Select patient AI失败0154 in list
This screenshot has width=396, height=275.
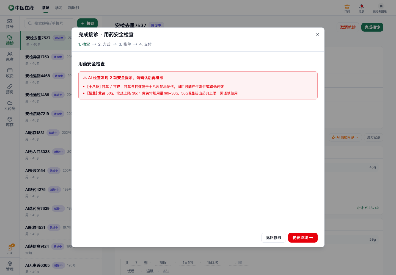(x=46, y=173)
